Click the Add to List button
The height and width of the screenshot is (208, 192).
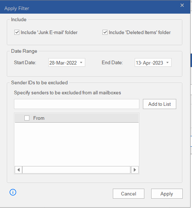[159, 104]
